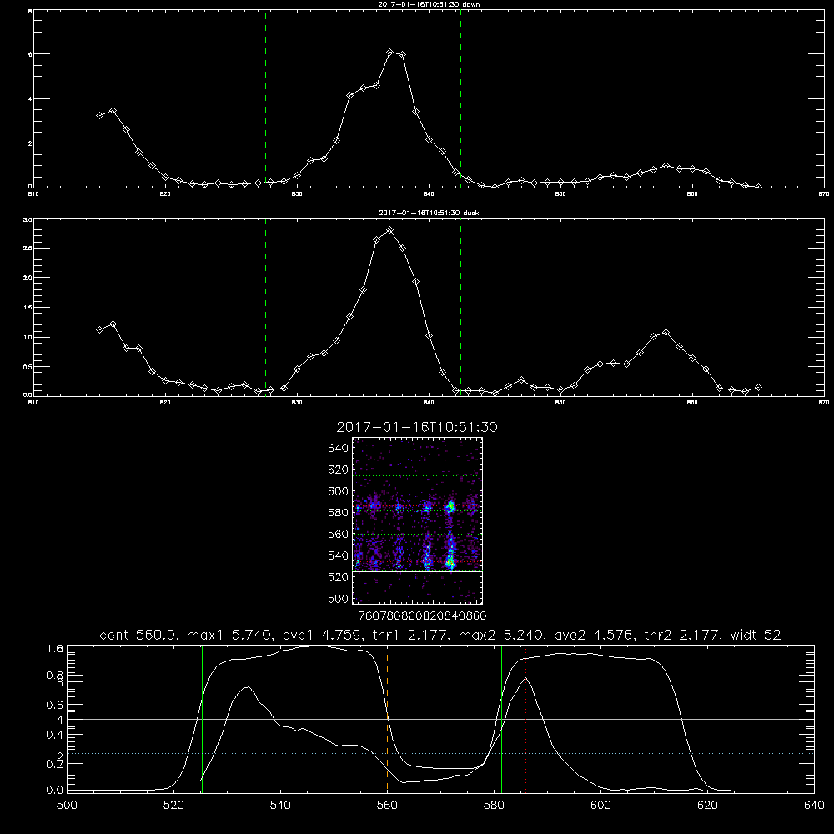Click the '520' label on spectral image y-axis
The image size is (834, 834).
[339, 577]
